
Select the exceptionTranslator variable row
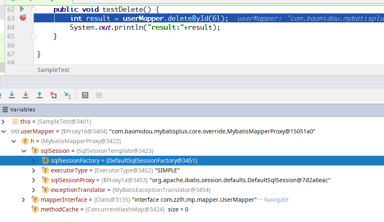(x=192, y=190)
